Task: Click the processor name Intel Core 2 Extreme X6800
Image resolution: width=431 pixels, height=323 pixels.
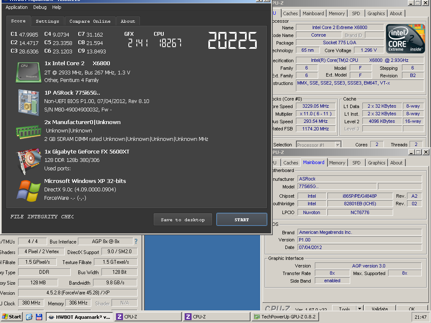Action: [340, 27]
